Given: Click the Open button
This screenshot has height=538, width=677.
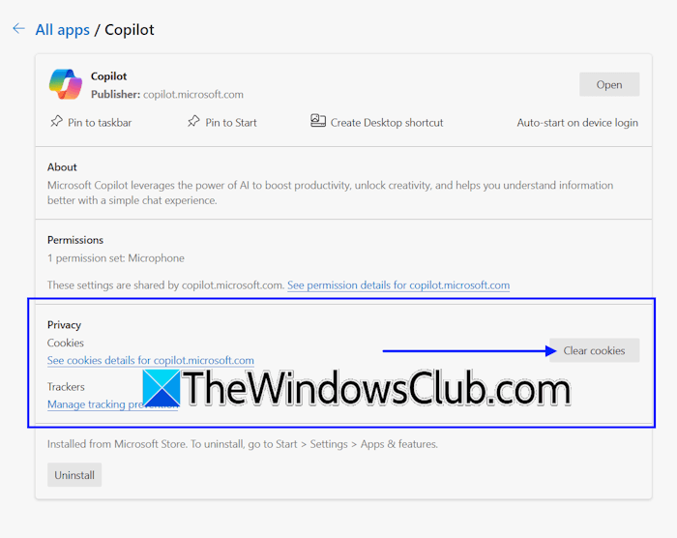Looking at the screenshot, I should click(609, 84).
